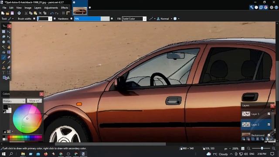Viewport: 279px width, 157px height.
Task: Open the Settings gear icon
Action: (272, 7)
